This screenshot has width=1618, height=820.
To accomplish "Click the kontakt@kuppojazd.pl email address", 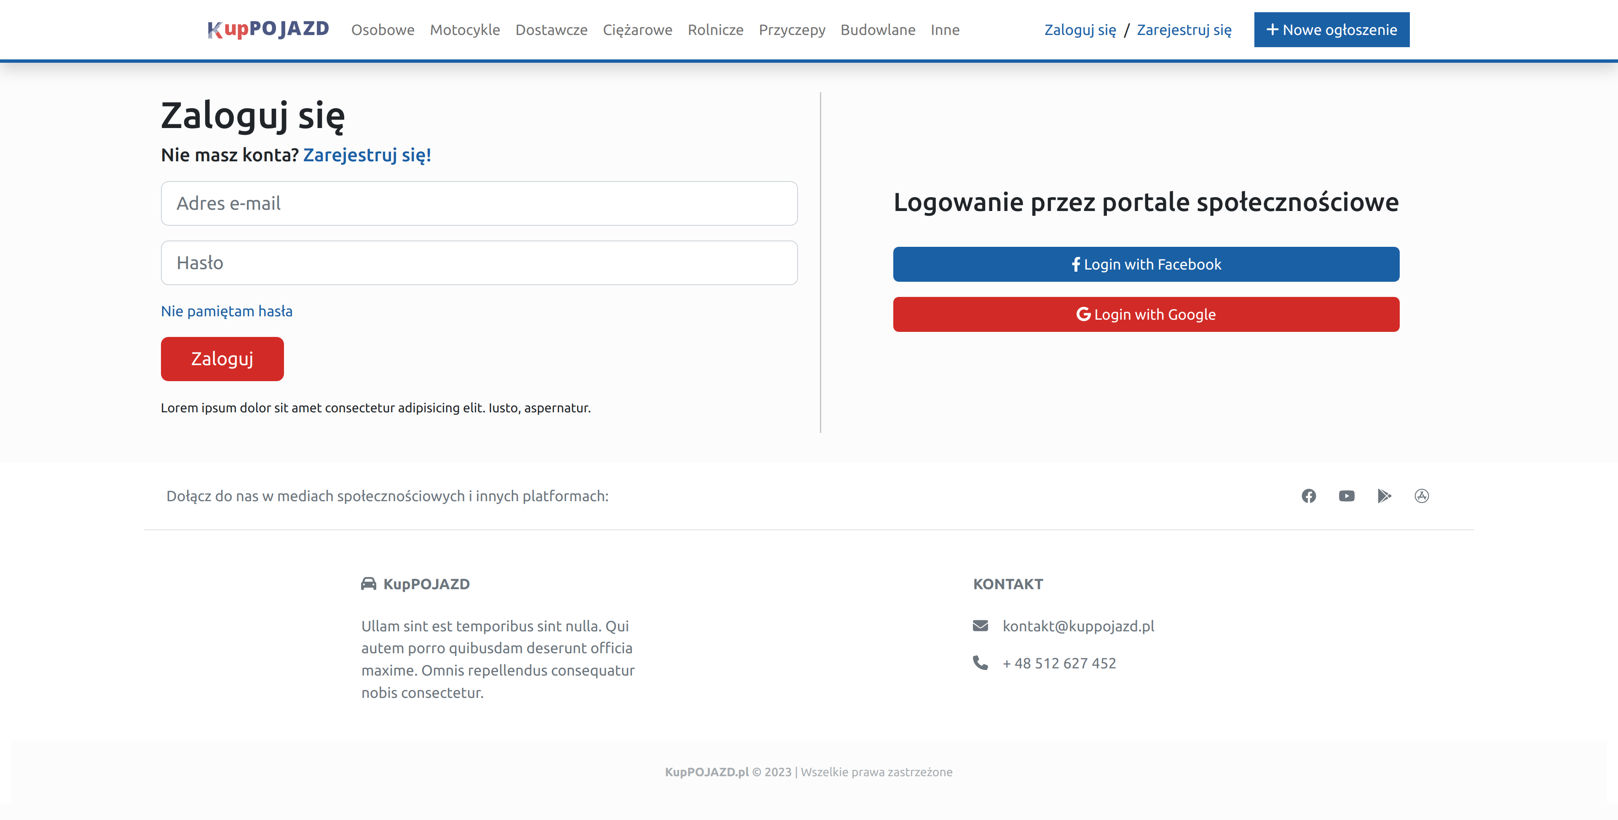I will [1079, 626].
